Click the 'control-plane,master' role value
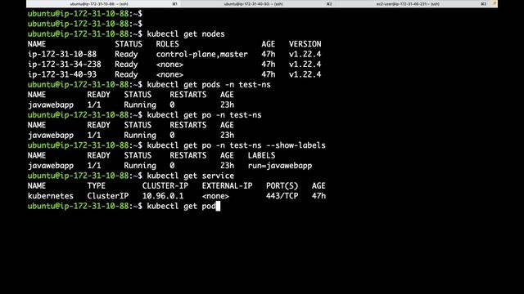 pyautogui.click(x=202, y=55)
